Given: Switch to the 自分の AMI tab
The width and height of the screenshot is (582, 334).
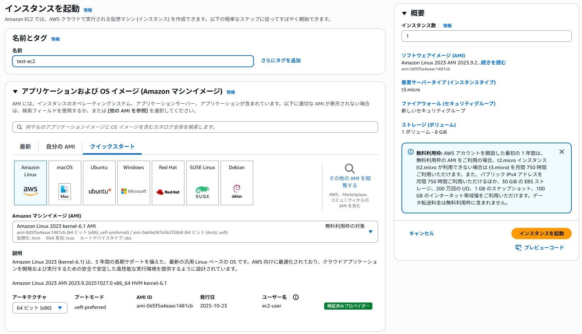Looking at the screenshot, I should pyautogui.click(x=61, y=146).
